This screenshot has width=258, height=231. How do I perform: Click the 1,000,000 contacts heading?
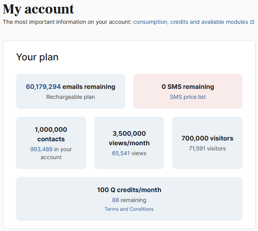(x=51, y=134)
